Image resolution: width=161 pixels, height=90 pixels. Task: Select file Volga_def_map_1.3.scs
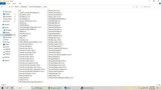point(54,73)
